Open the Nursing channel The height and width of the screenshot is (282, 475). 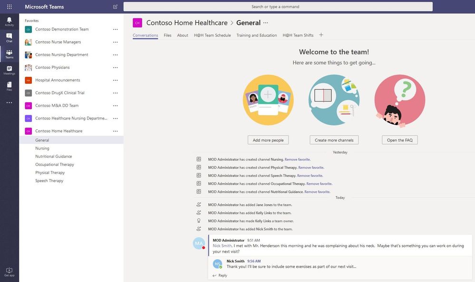(42, 148)
